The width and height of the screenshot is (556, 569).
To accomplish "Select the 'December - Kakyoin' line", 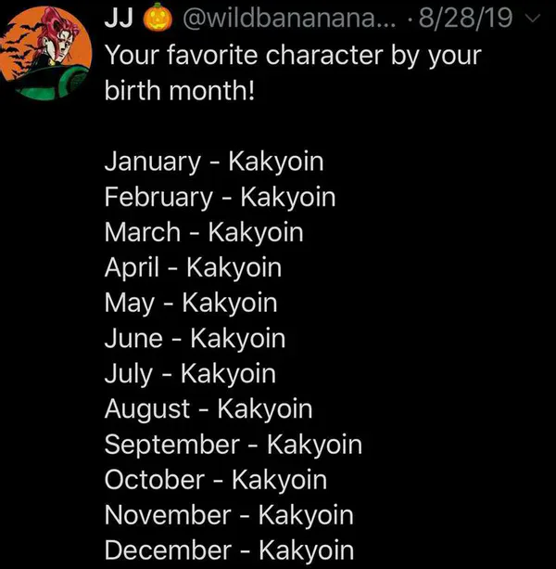I will [229, 550].
